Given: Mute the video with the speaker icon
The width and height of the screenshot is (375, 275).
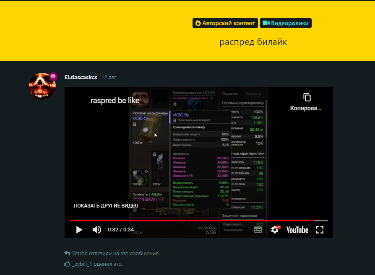Looking at the screenshot, I should (97, 230).
